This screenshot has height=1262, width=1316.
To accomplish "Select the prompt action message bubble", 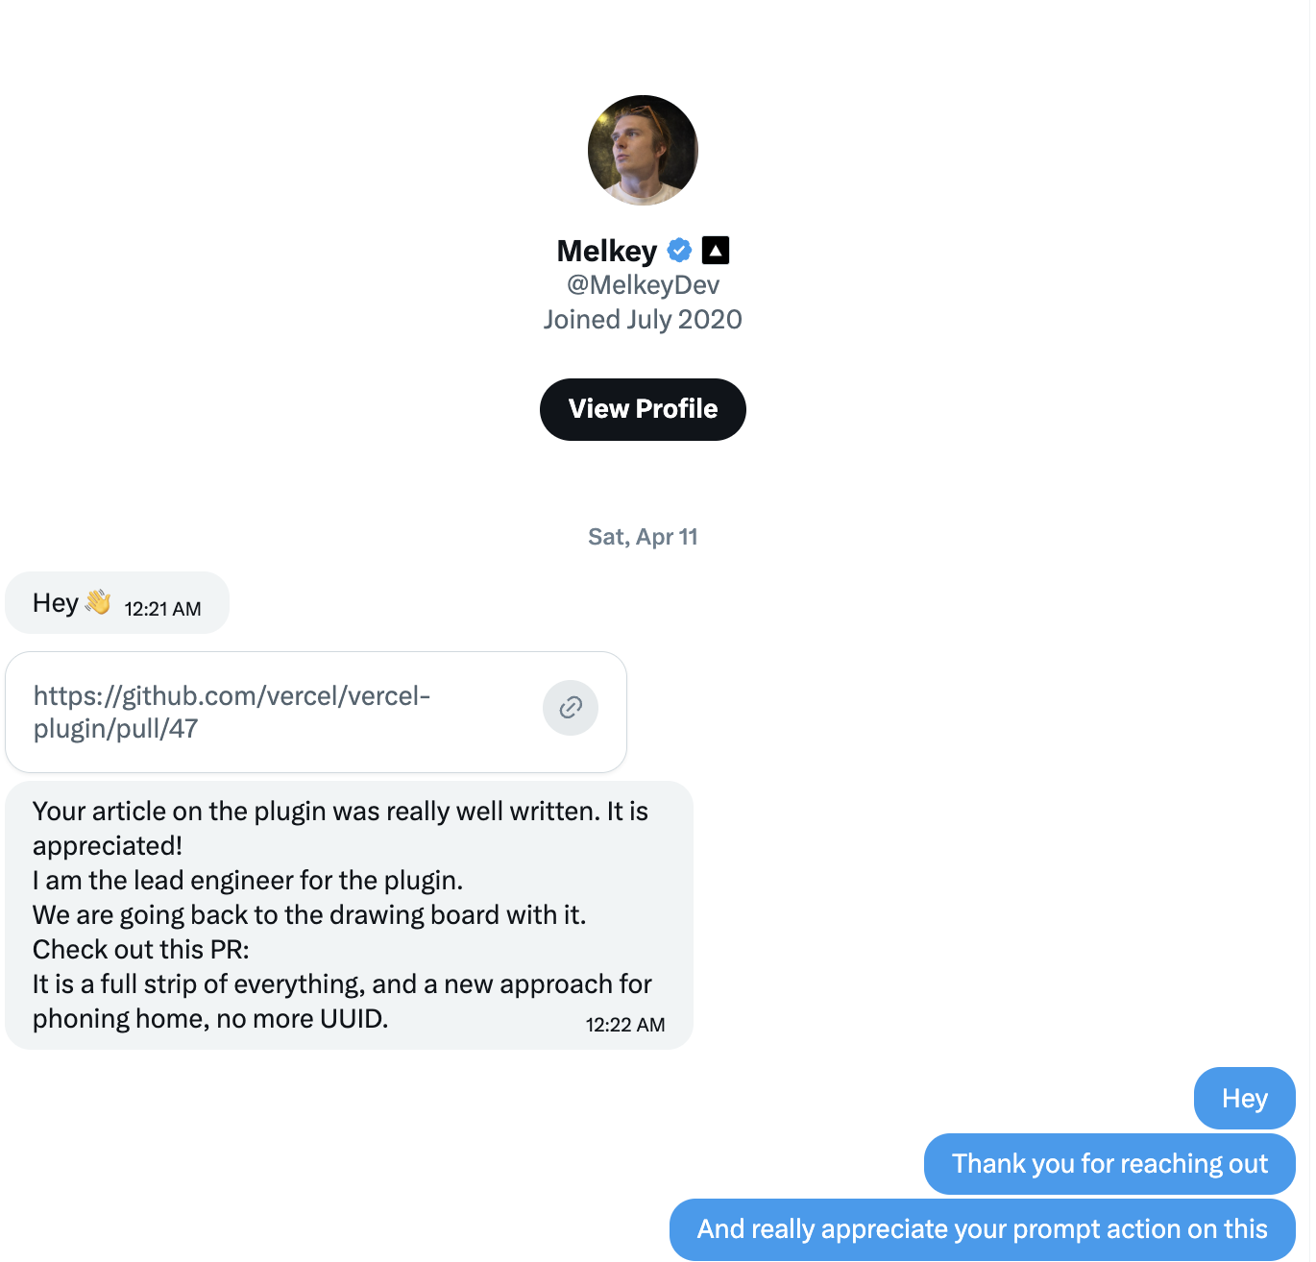I will tap(981, 1229).
